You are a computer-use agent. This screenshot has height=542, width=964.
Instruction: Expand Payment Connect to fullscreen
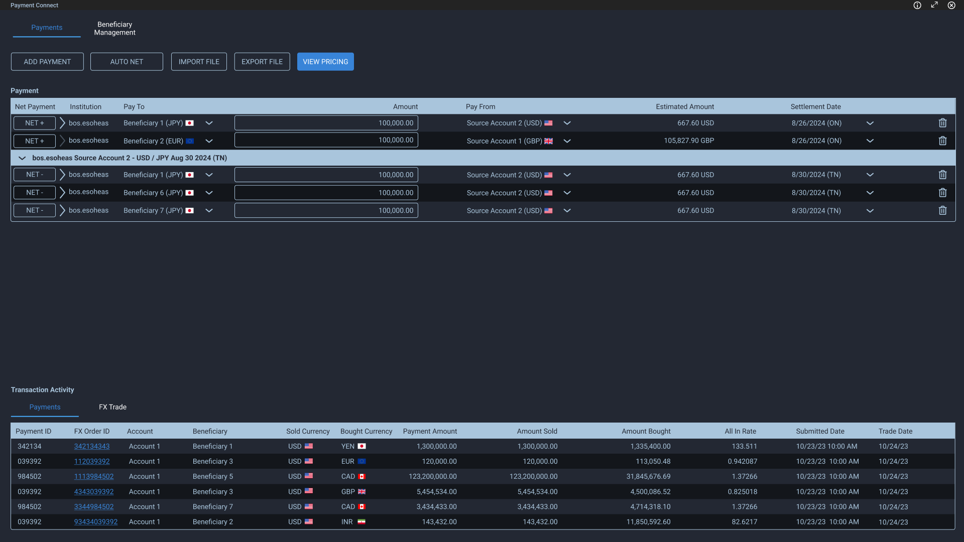(934, 5)
